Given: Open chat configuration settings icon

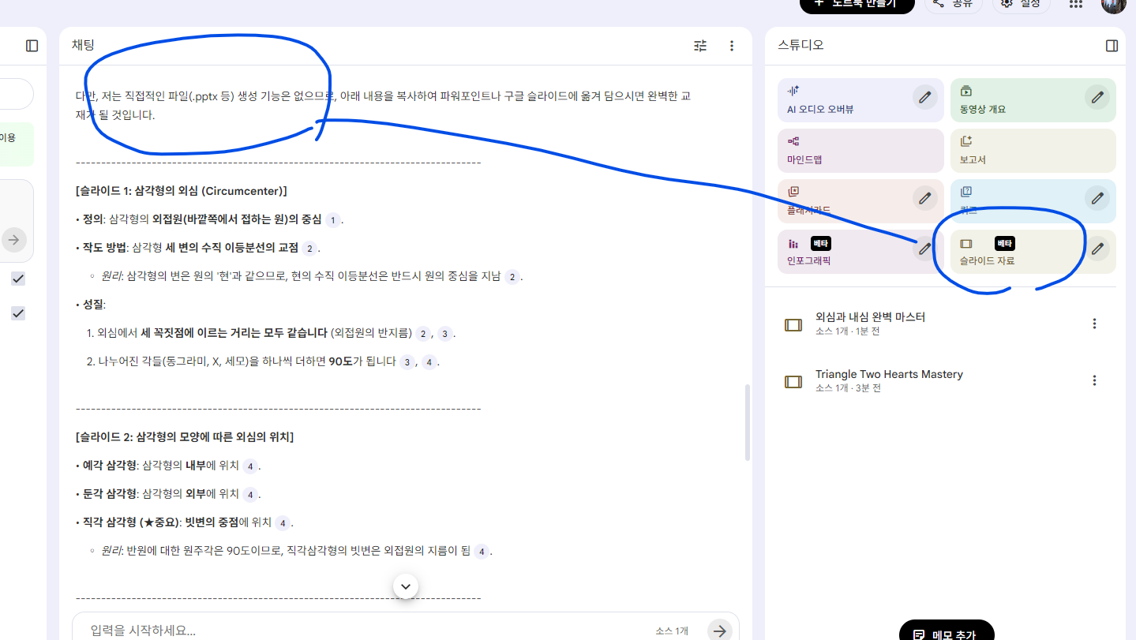Looking at the screenshot, I should pyautogui.click(x=700, y=46).
